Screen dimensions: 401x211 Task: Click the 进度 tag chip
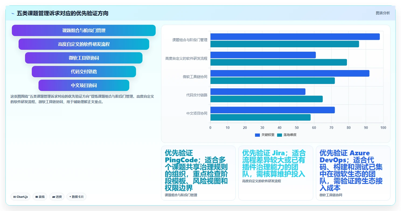tap(57, 197)
